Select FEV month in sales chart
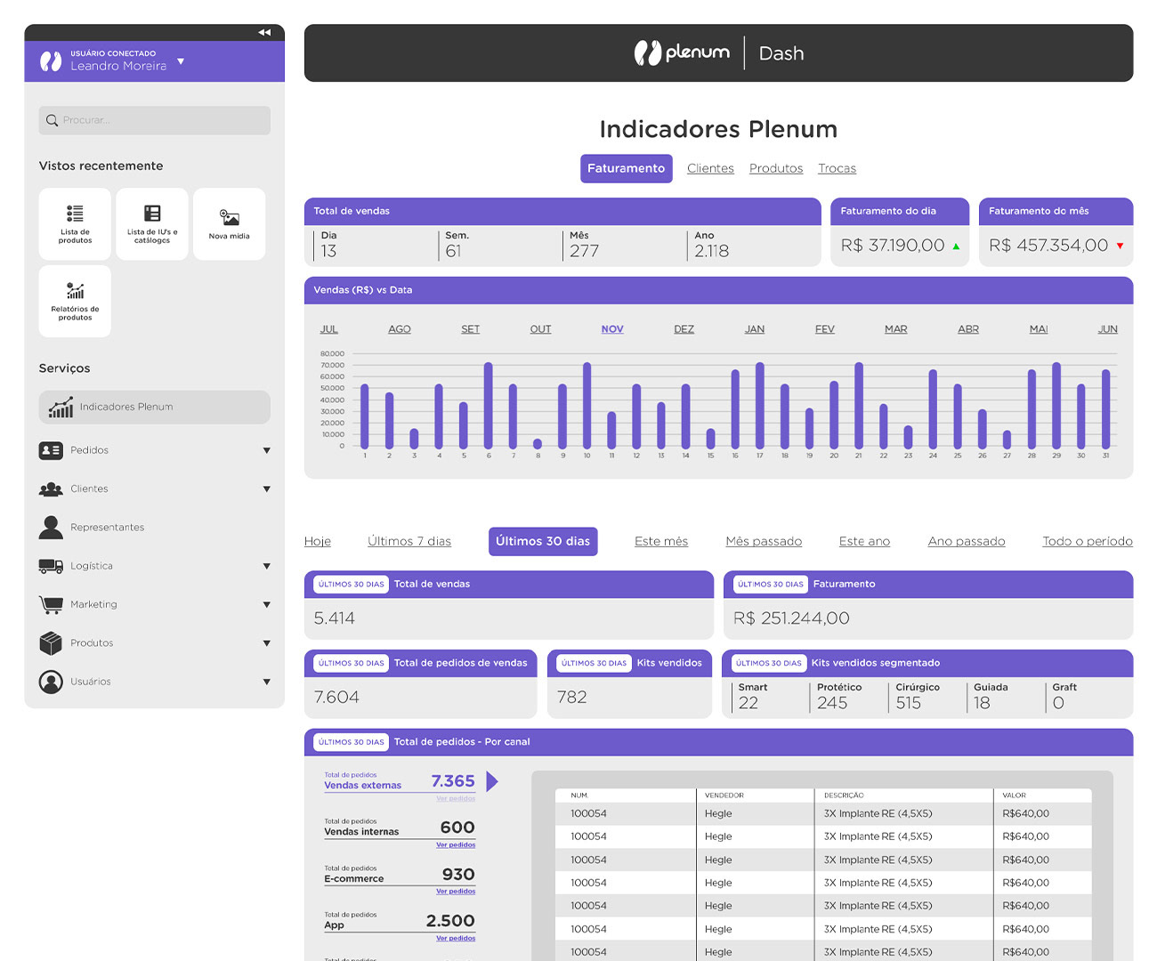The width and height of the screenshot is (1157, 961). click(825, 329)
